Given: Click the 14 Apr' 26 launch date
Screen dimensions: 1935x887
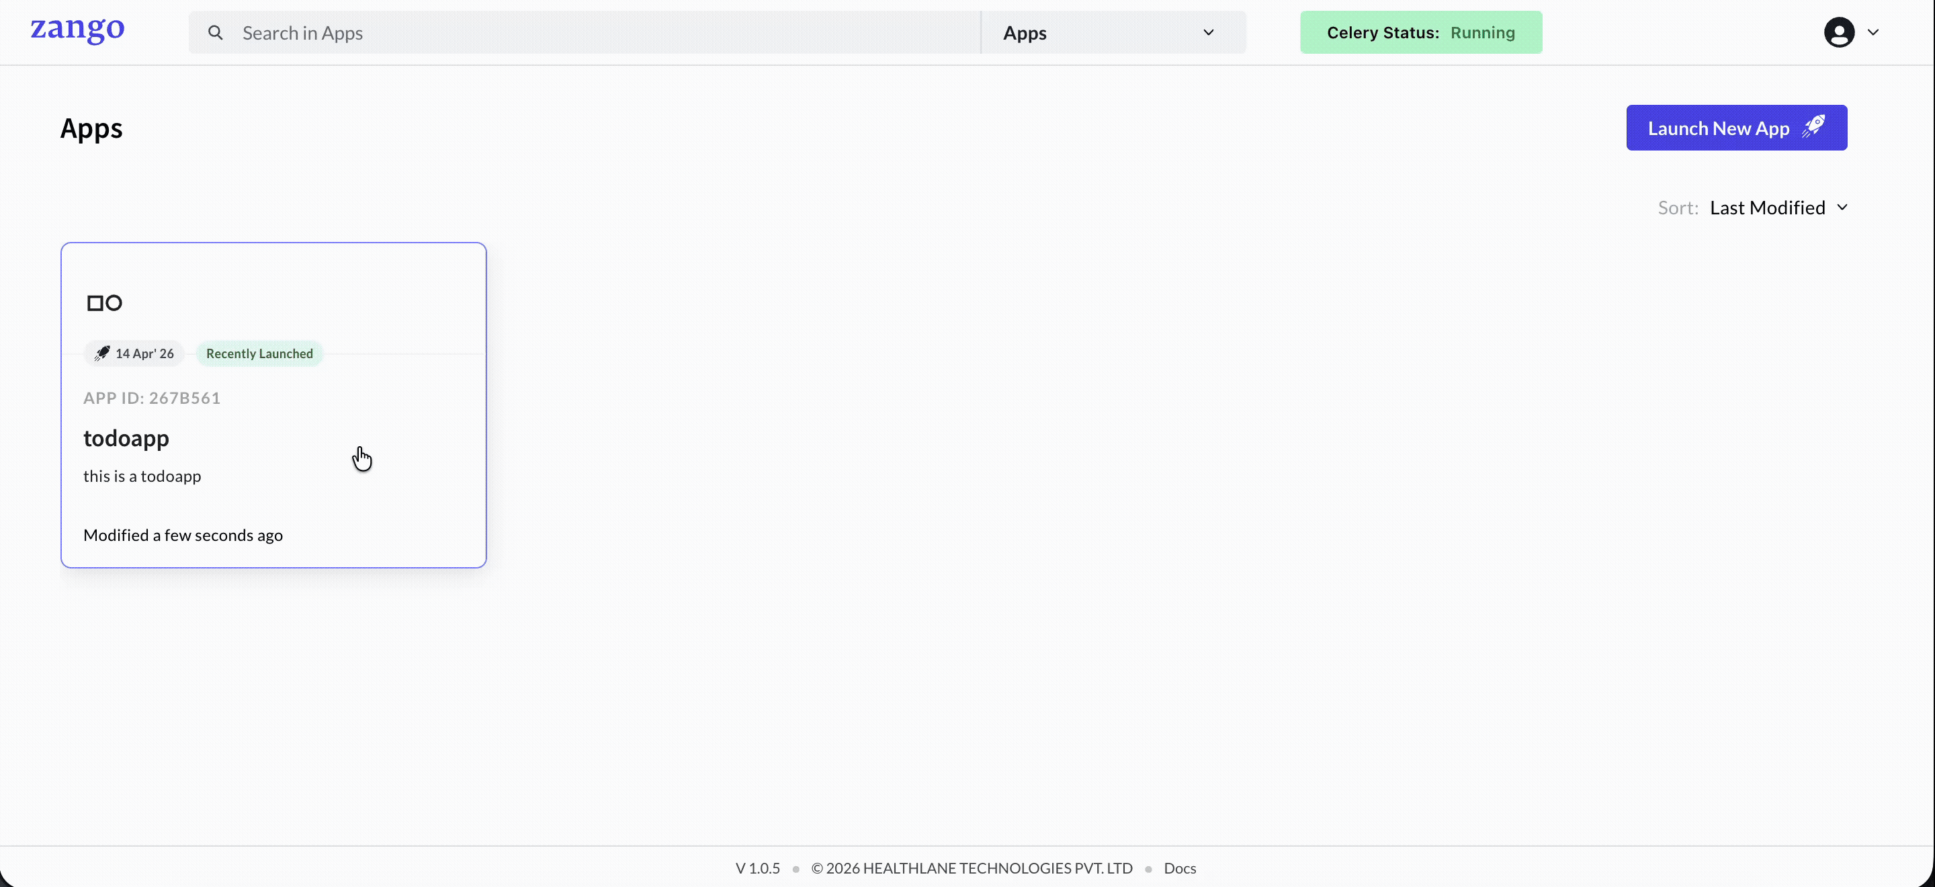Looking at the screenshot, I should [144, 353].
